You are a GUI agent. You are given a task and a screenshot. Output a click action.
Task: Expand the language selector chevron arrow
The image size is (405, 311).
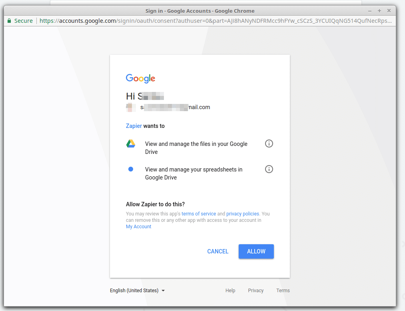[x=163, y=291]
